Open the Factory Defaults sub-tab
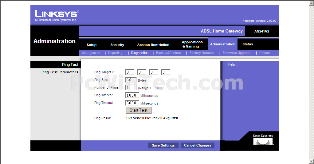314x164 pixels. click(202, 53)
